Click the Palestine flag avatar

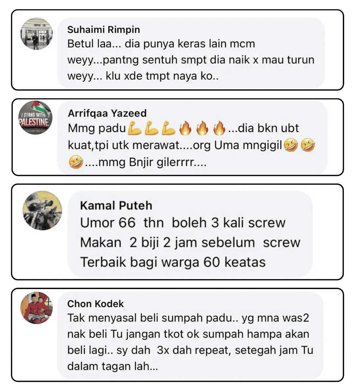coord(35,118)
